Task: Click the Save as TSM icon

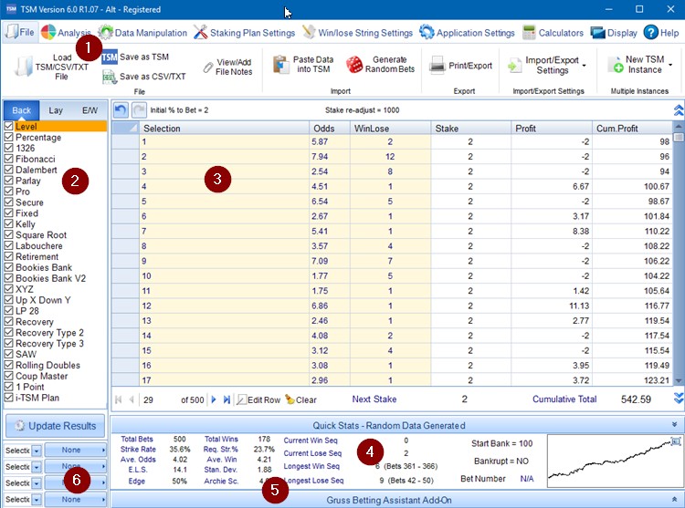Action: tap(110, 57)
